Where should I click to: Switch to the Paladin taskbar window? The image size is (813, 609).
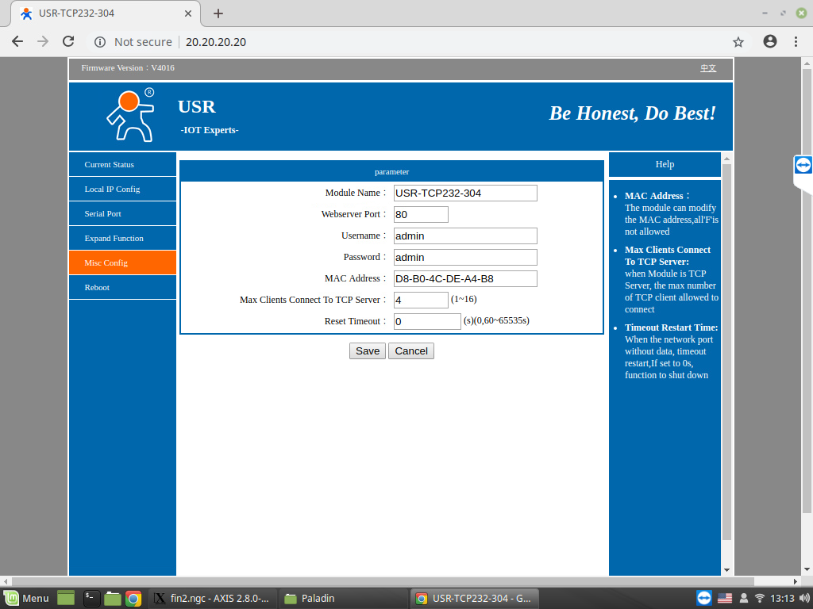[344, 598]
